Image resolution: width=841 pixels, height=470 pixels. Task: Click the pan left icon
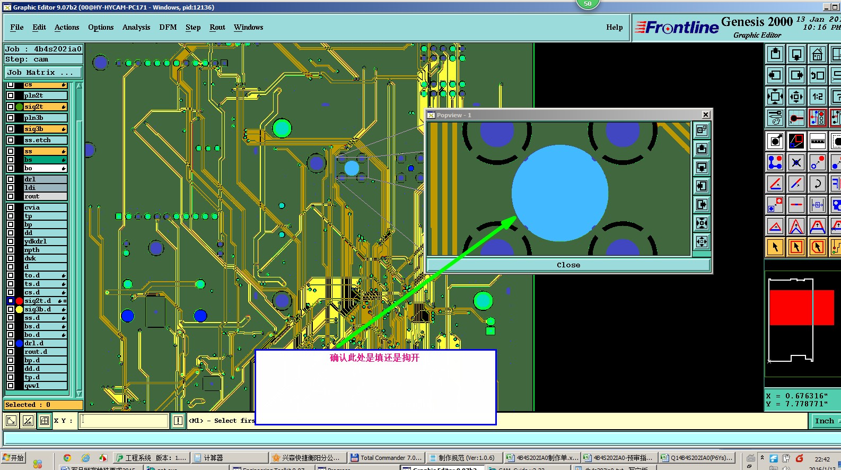coord(775,75)
